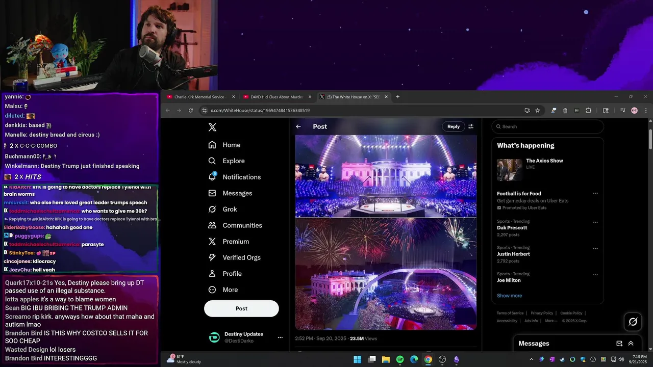653x367 pixels.
Task: Open Privacy Policy footer link
Action: click(542, 313)
